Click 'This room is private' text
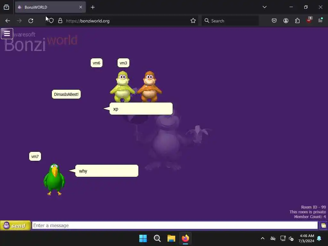Screen dimensions: 328x246 click(x=308, y=212)
